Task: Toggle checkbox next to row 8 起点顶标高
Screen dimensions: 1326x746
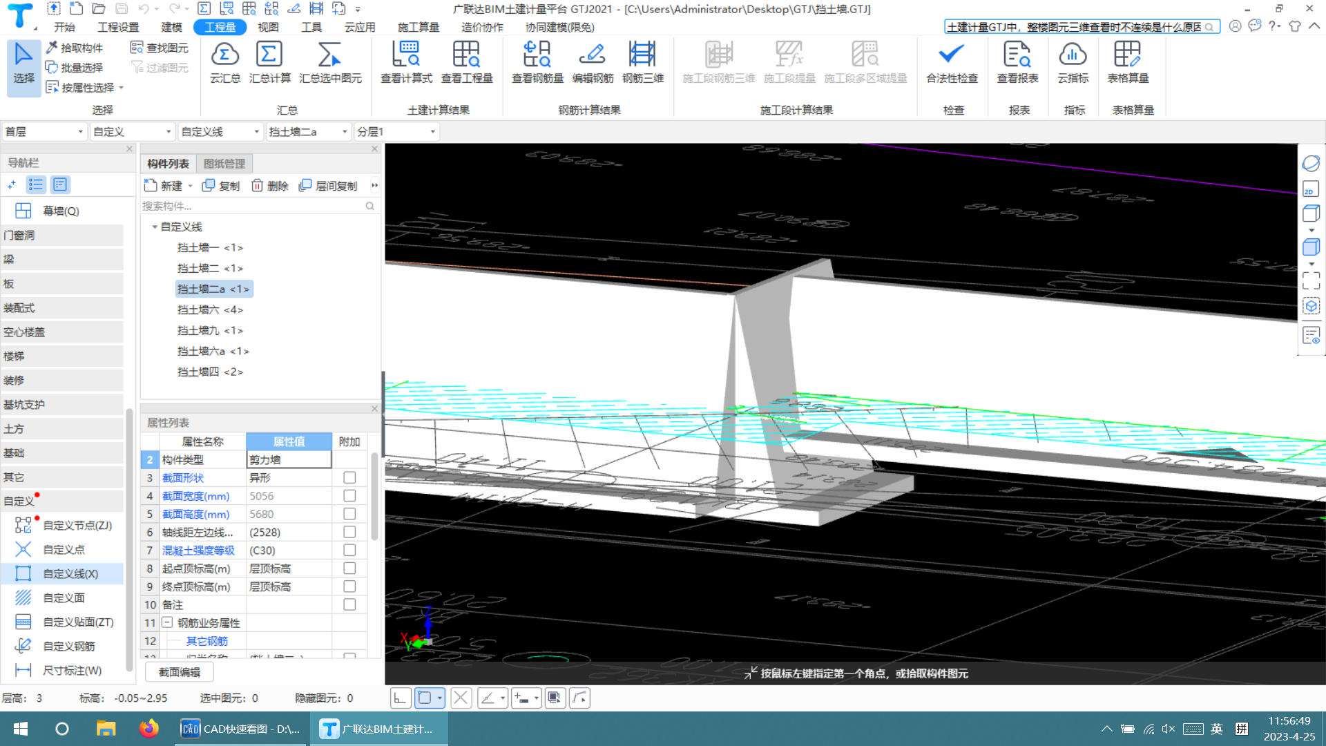Action: (349, 568)
